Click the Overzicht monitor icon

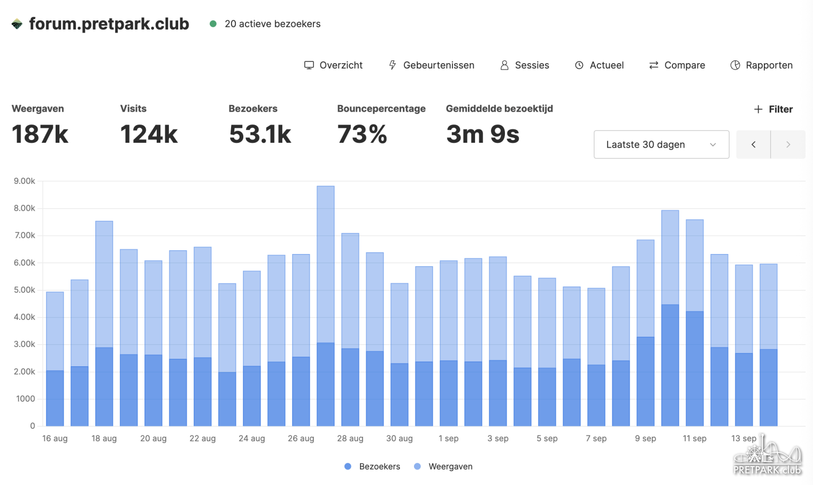309,65
